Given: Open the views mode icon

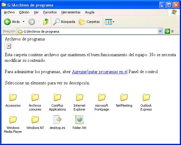Looking at the screenshot, I should pyautogui.click(x=108, y=22).
